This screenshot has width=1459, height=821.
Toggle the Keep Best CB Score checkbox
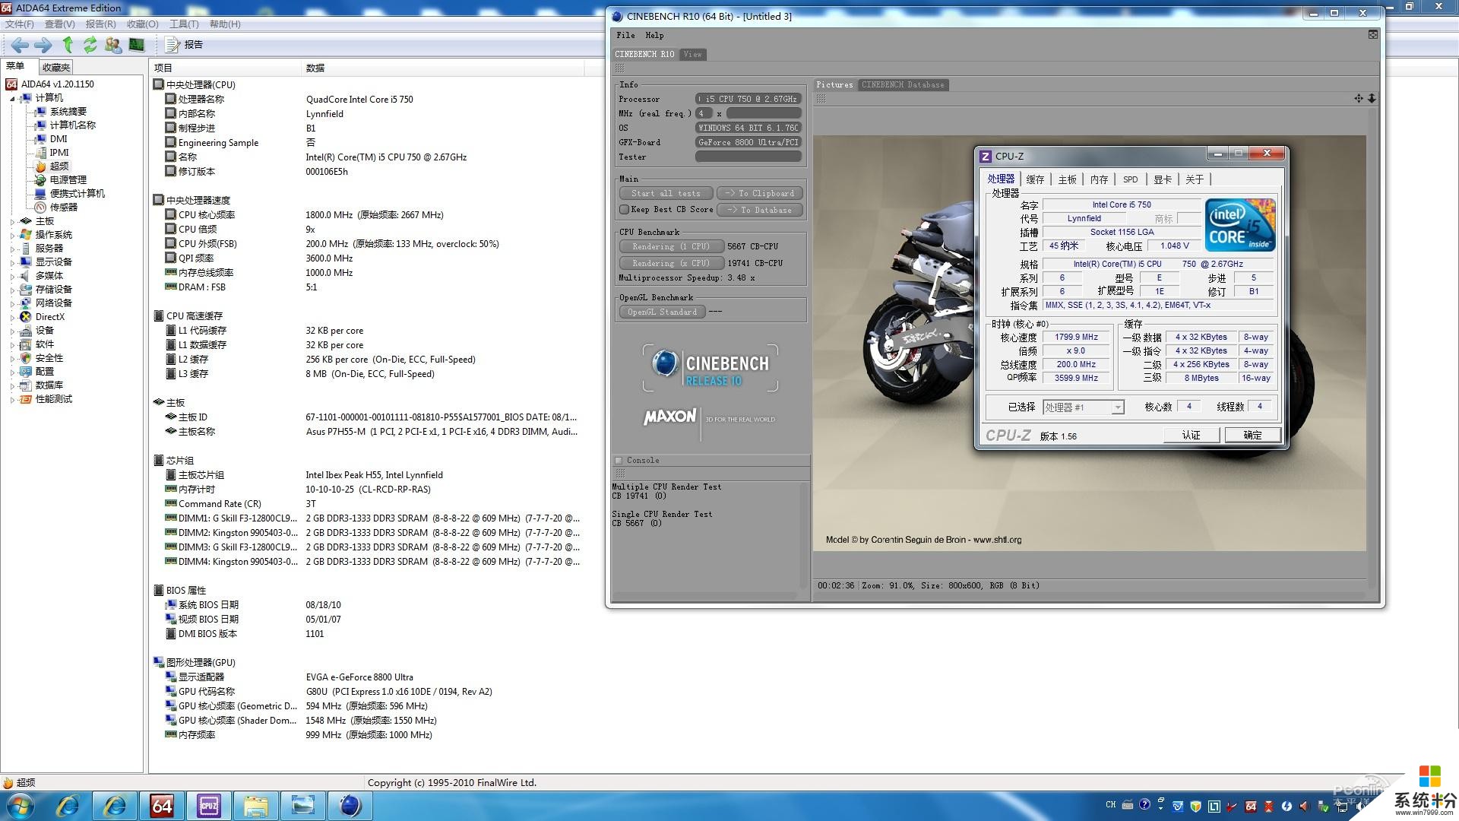pyautogui.click(x=624, y=209)
